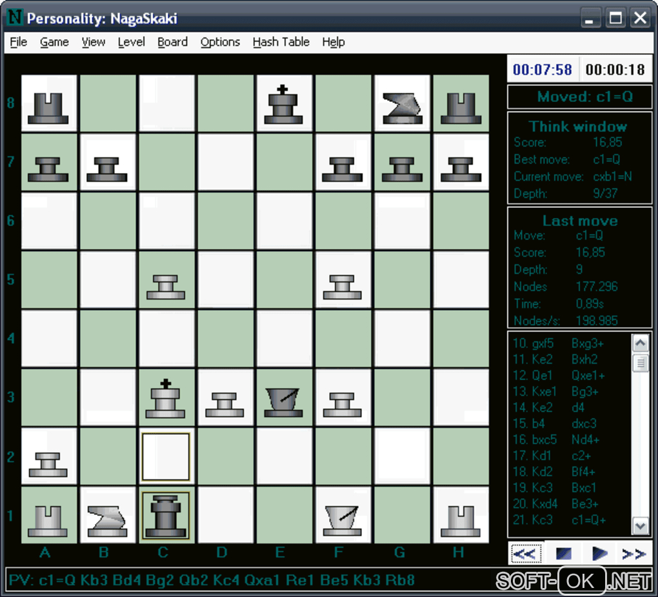Select the black rook on h8
Image resolution: width=658 pixels, height=597 pixels.
[461, 108]
